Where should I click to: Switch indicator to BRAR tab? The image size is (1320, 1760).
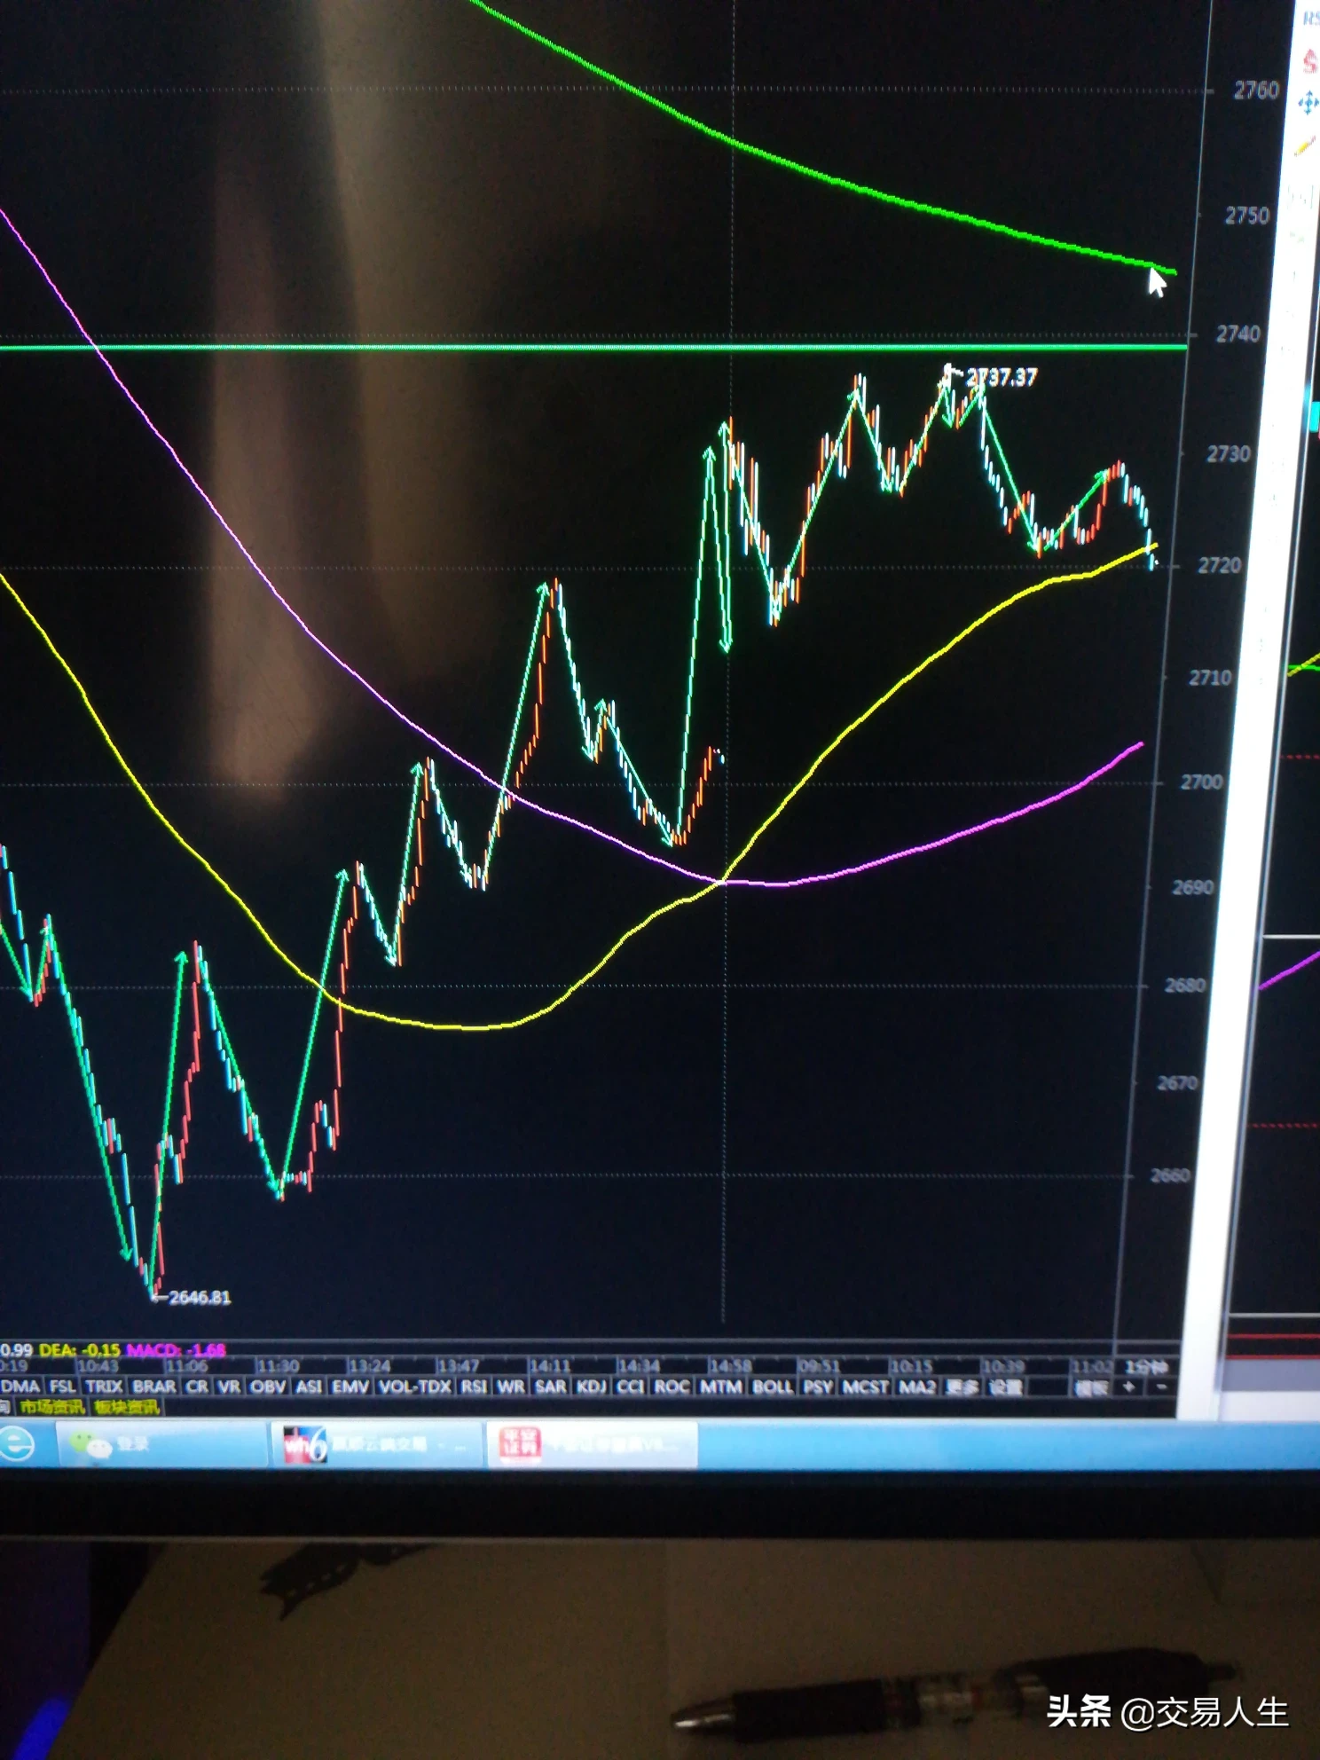tap(154, 1387)
